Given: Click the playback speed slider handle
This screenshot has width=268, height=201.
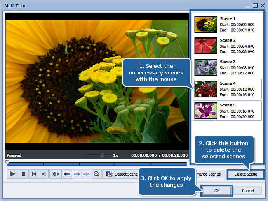Looking at the screenshot, I should point(102,155).
